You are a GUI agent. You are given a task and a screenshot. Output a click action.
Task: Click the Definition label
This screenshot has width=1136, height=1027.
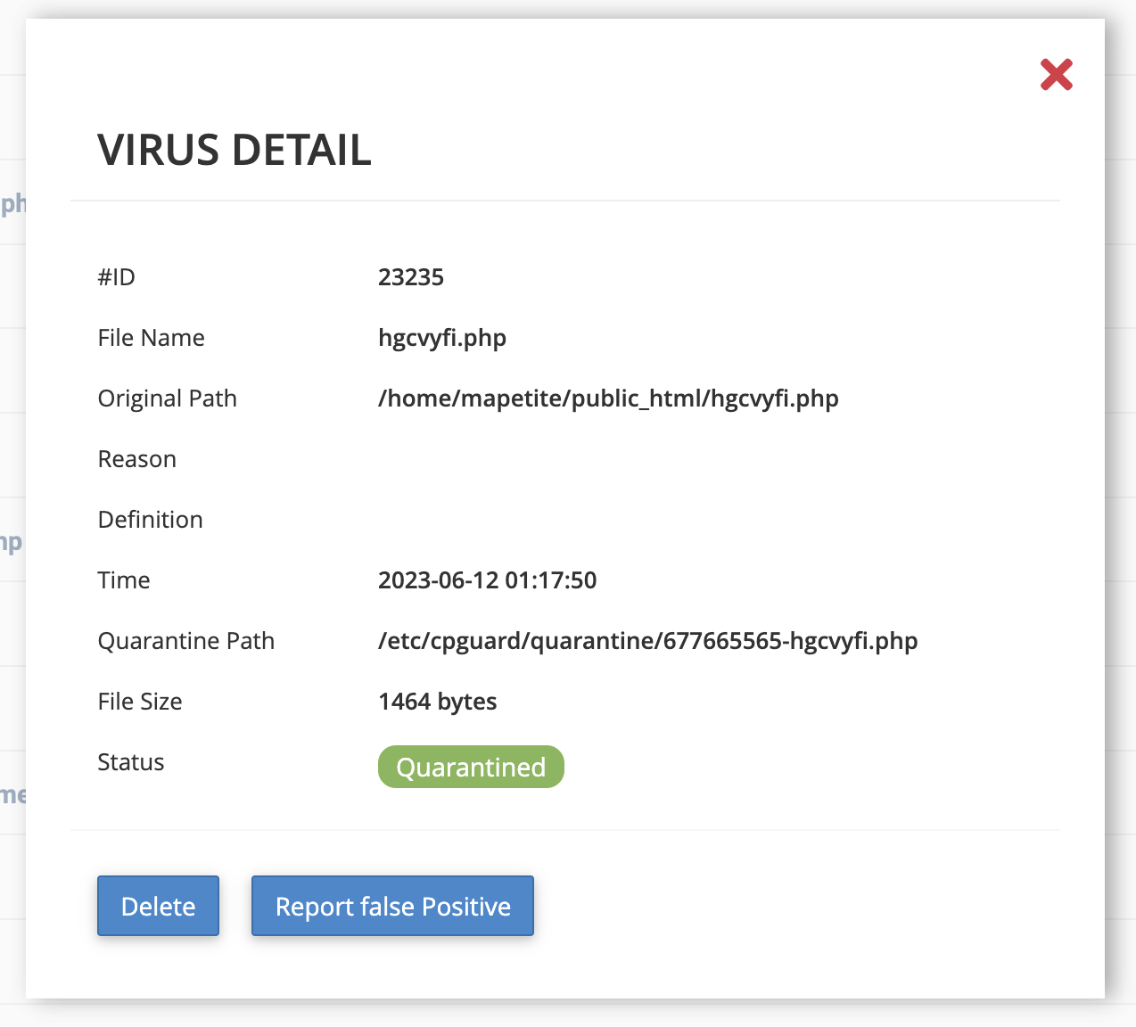(x=150, y=520)
